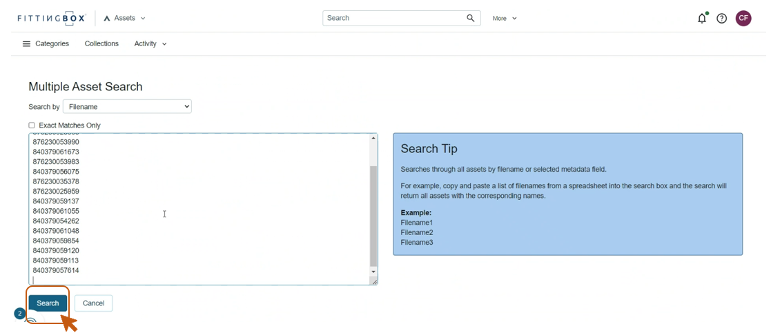Open the Categories hamburger menu icon
This screenshot has height=333, width=780.
[x=26, y=44]
